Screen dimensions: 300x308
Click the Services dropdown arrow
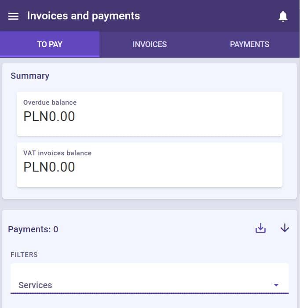click(276, 285)
